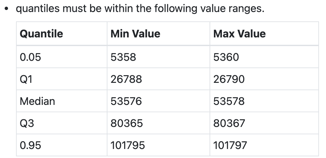Click the Median min value 53576

126,101
